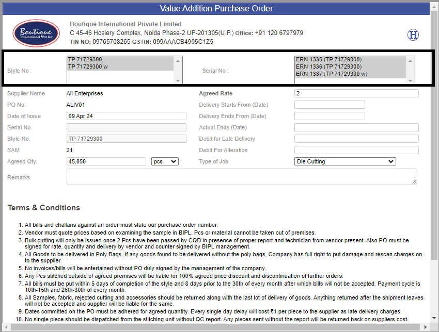
Task: Click term 10 about QC report dispatch
Action: coord(216,319)
